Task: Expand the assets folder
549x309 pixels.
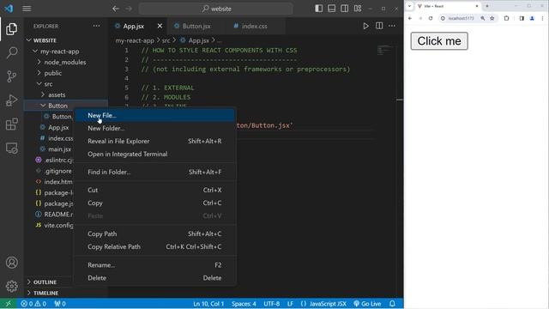Action: [x=53, y=94]
